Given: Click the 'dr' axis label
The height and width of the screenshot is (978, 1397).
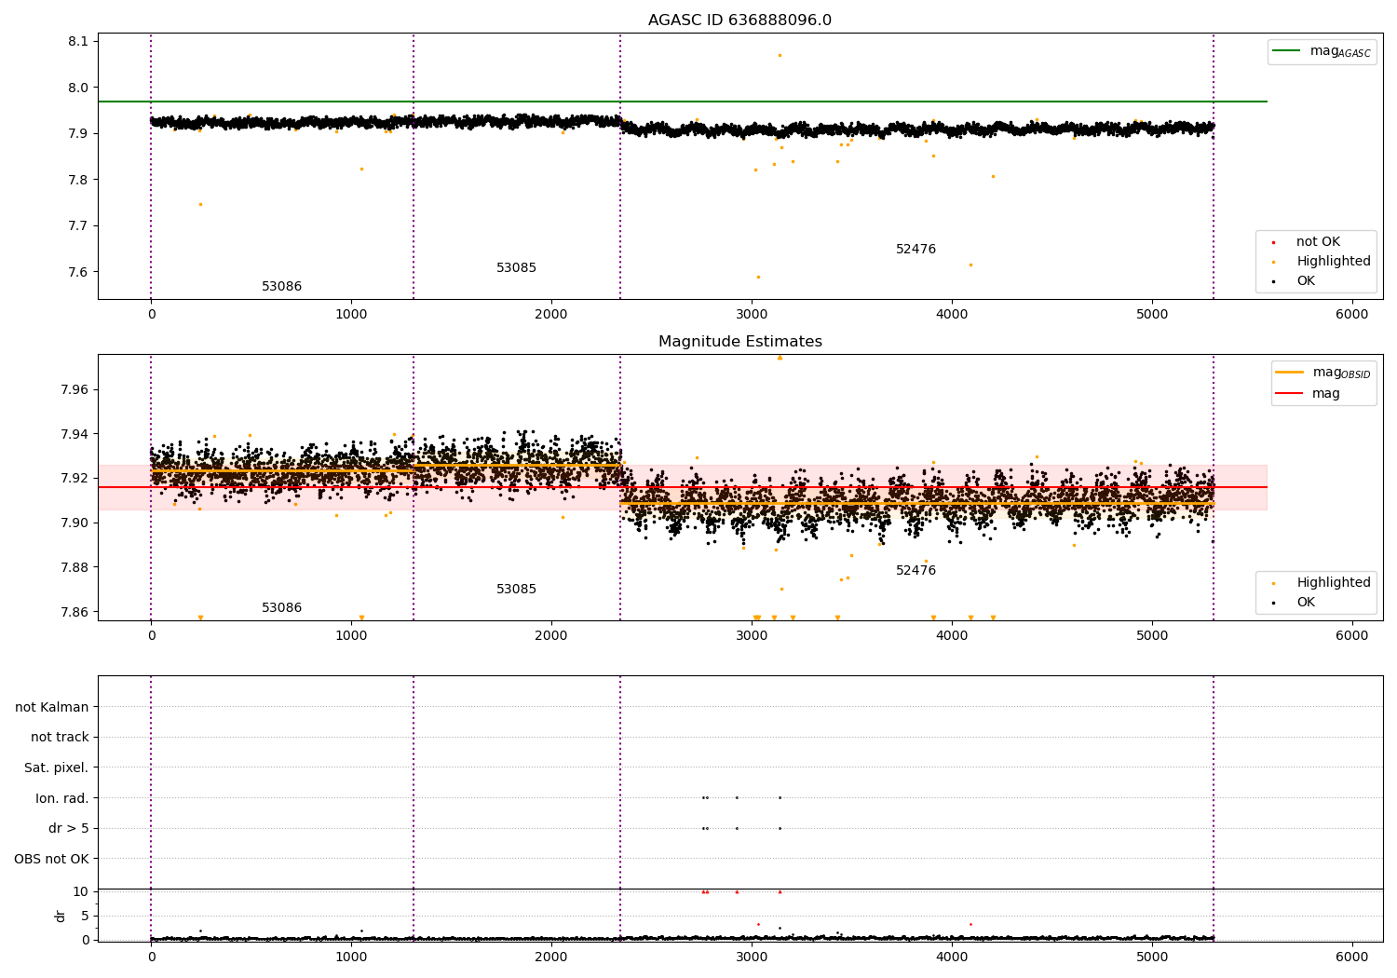Looking at the screenshot, I should click(61, 916).
